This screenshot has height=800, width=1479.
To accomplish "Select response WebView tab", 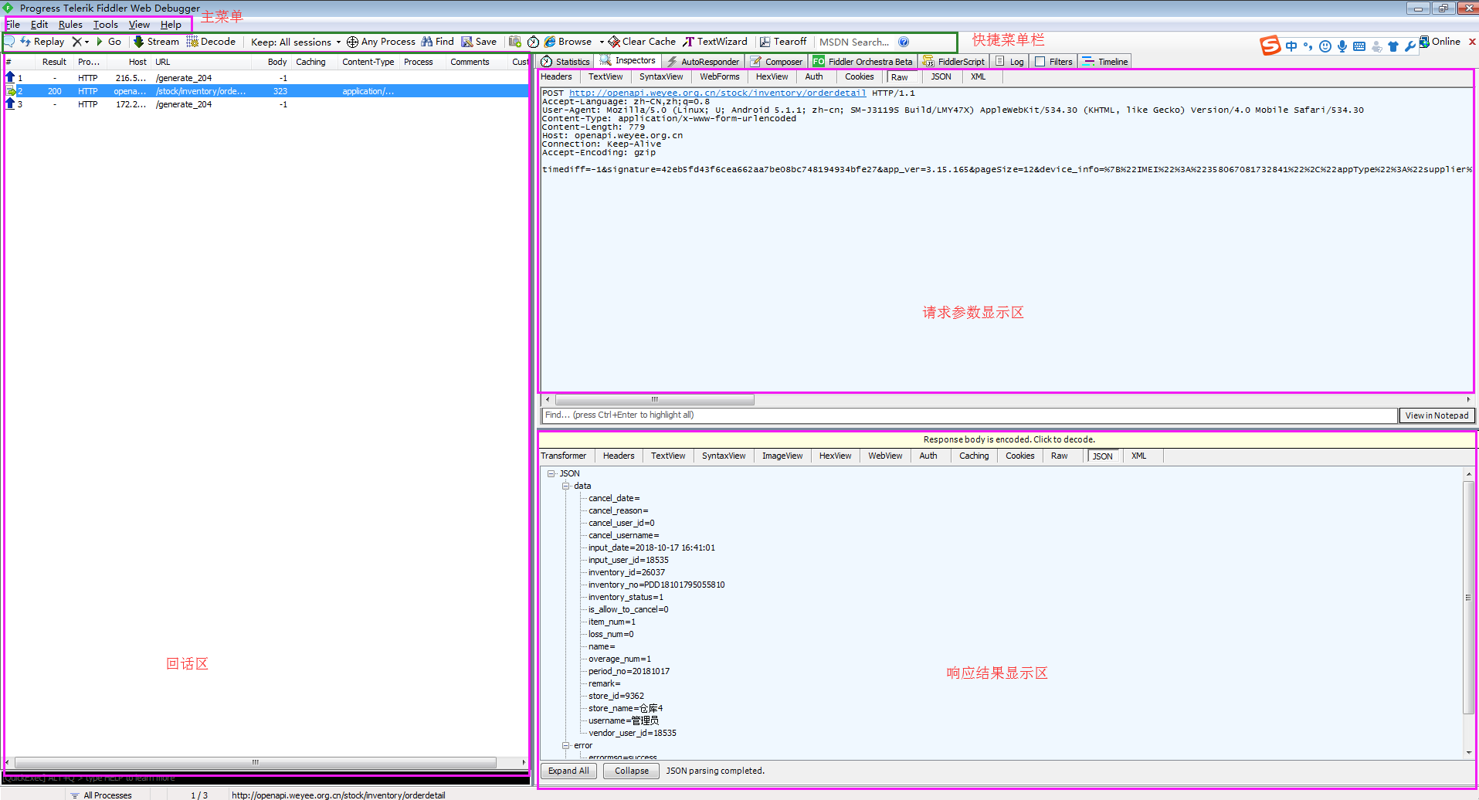I will [x=885, y=456].
